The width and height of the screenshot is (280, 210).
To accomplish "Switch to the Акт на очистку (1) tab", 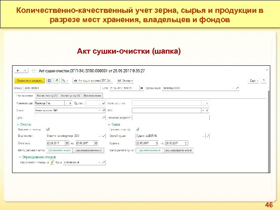I will 47,96.
